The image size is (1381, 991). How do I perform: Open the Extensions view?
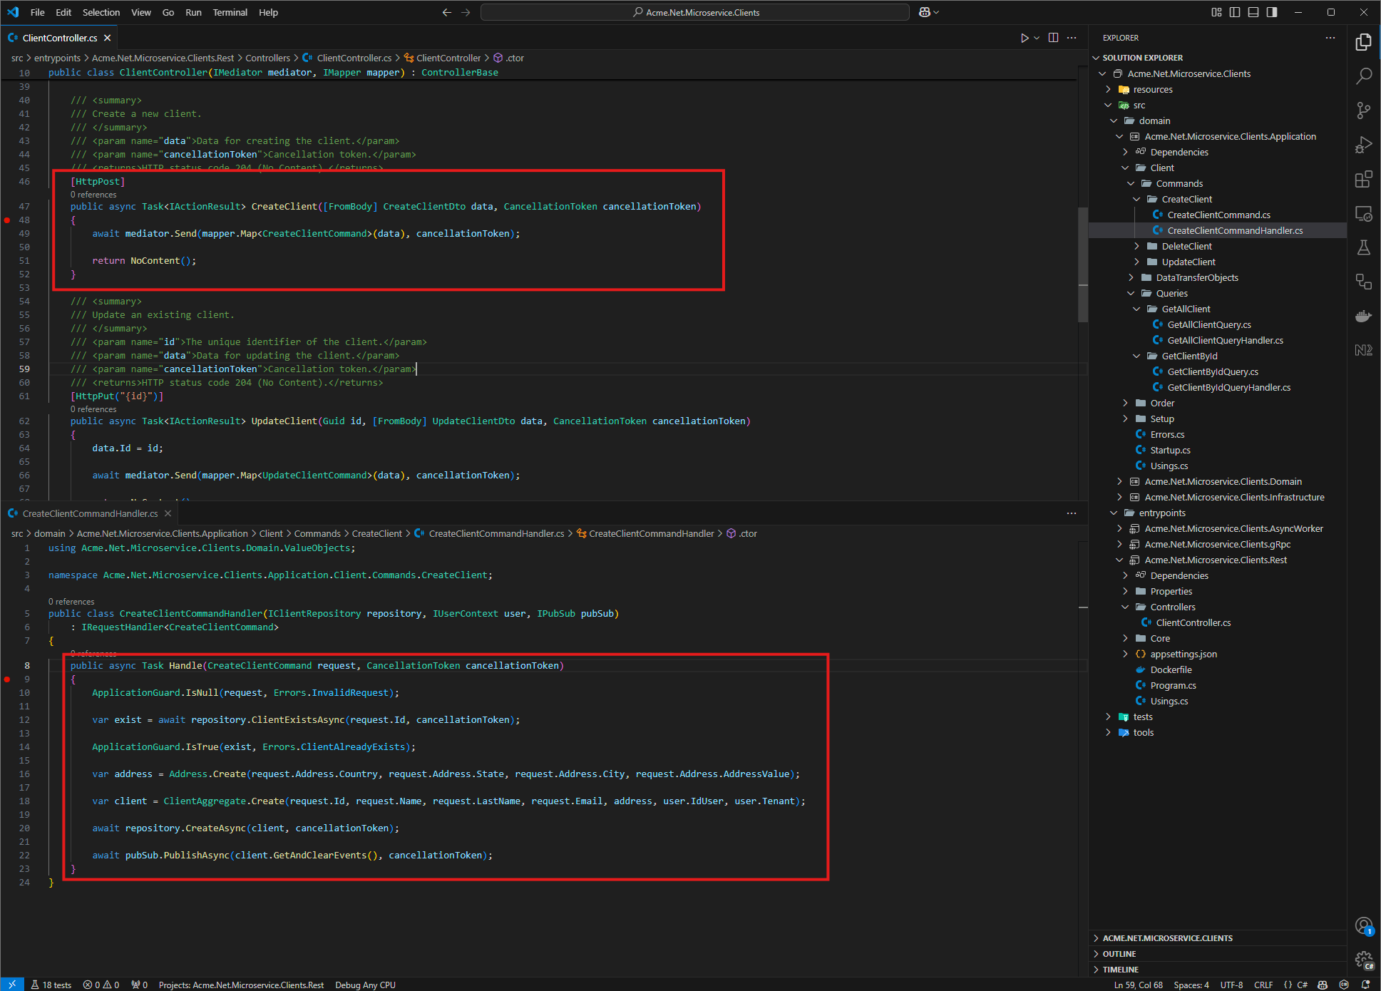[1363, 179]
